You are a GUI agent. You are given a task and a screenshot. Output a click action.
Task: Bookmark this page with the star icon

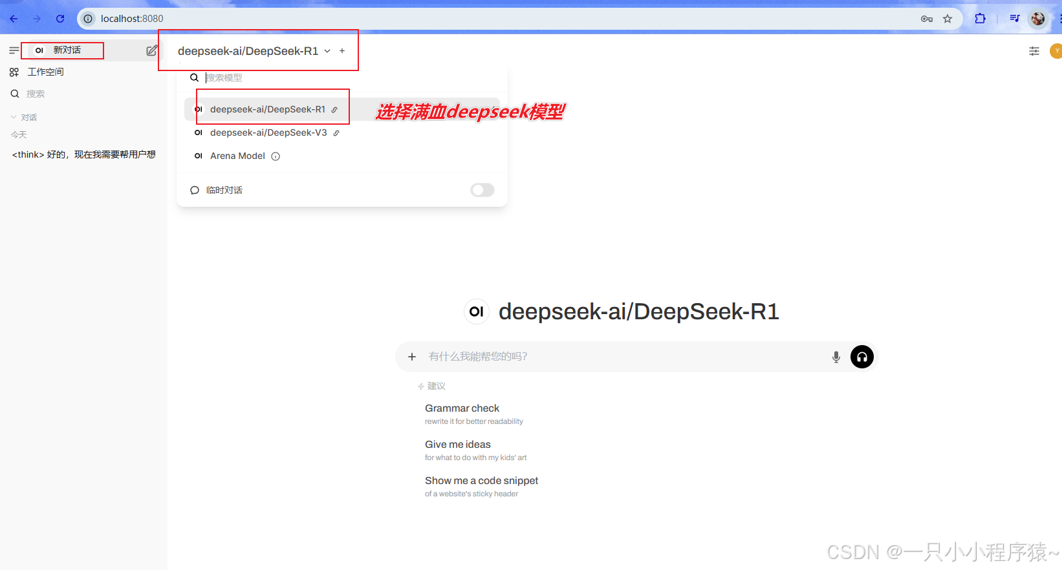pyautogui.click(x=948, y=19)
